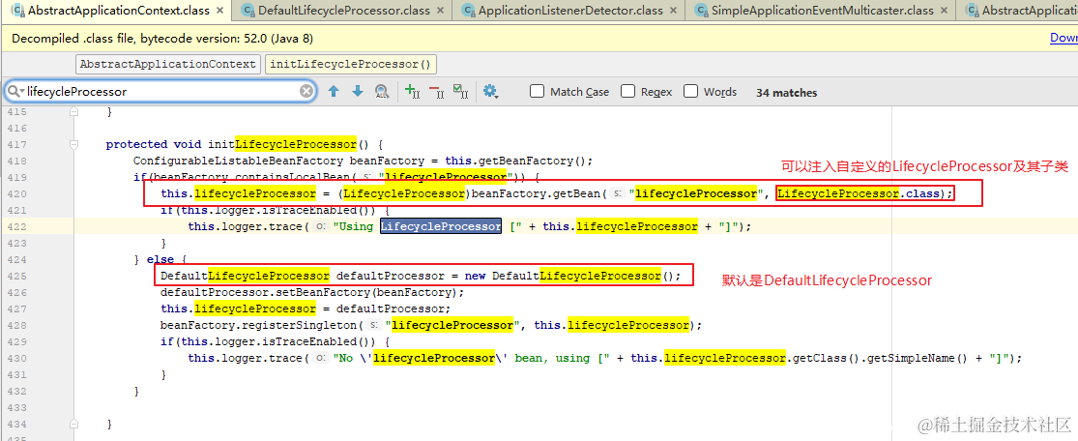
Task: Unselect occurrence with red minus icon
Action: pyautogui.click(x=437, y=92)
